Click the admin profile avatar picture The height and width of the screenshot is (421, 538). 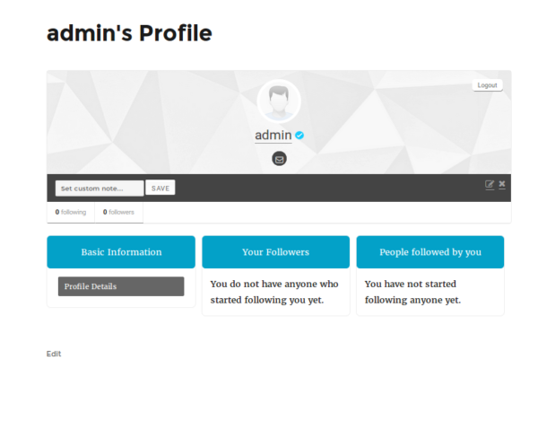click(x=279, y=101)
